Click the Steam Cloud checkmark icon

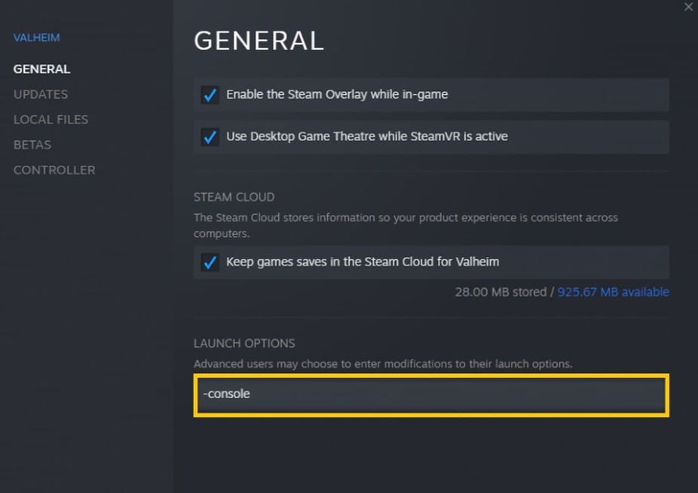tap(209, 262)
